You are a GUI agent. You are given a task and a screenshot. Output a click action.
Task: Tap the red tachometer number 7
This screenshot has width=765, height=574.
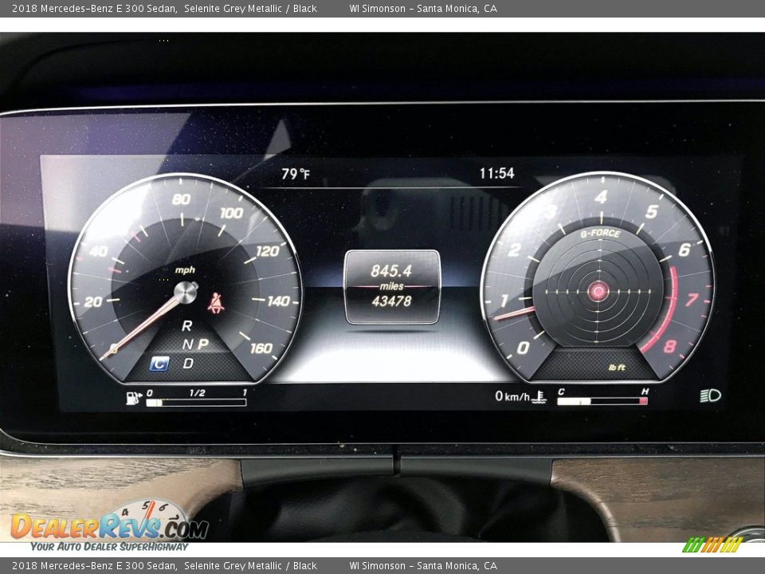tap(692, 299)
